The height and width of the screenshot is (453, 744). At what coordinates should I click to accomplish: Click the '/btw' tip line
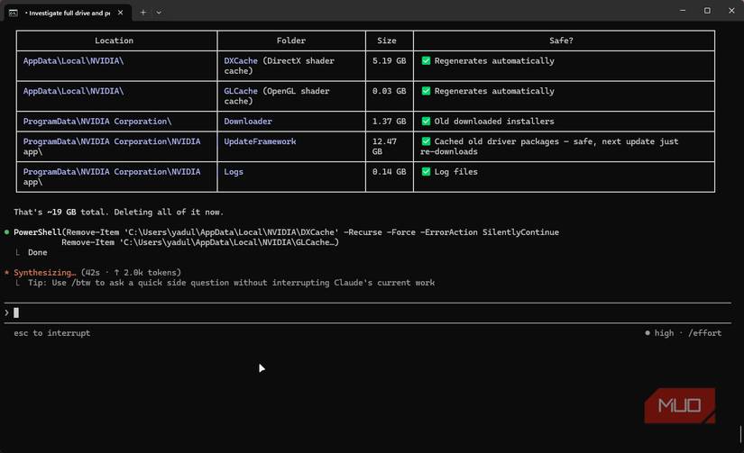click(x=231, y=283)
